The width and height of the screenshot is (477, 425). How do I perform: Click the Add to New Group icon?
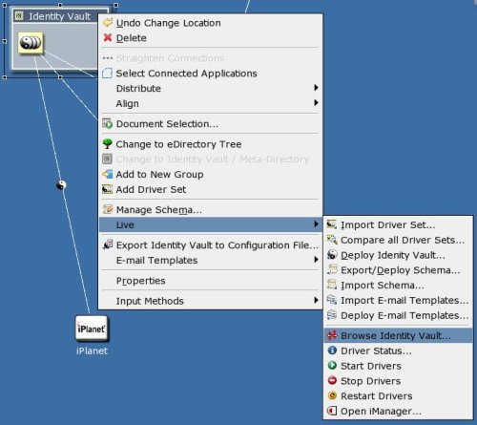pos(108,174)
